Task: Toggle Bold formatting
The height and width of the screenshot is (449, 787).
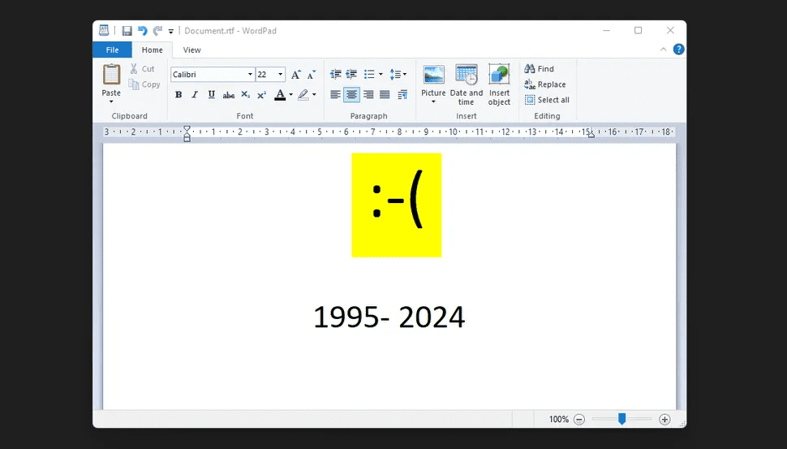Action: 178,95
